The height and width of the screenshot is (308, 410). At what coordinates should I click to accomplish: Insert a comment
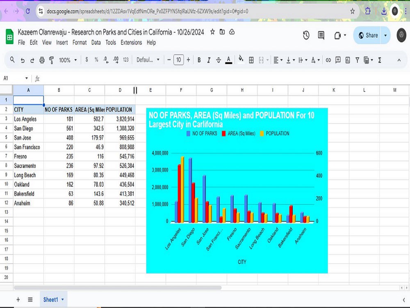point(338,60)
